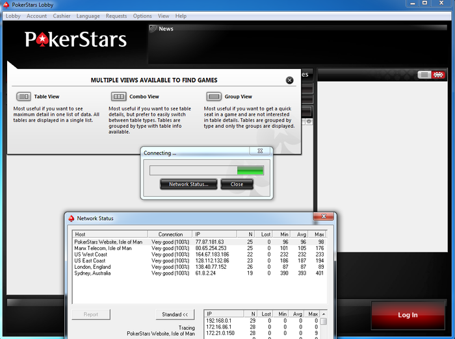This screenshot has height=339, width=455.
Task: Click the small gear settings icon
Action: (x=309, y=121)
